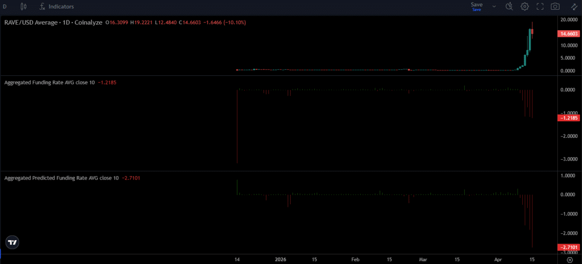Click the -10.10% change value in the legend
Viewport: 582px width, 264px height.
[235, 22]
